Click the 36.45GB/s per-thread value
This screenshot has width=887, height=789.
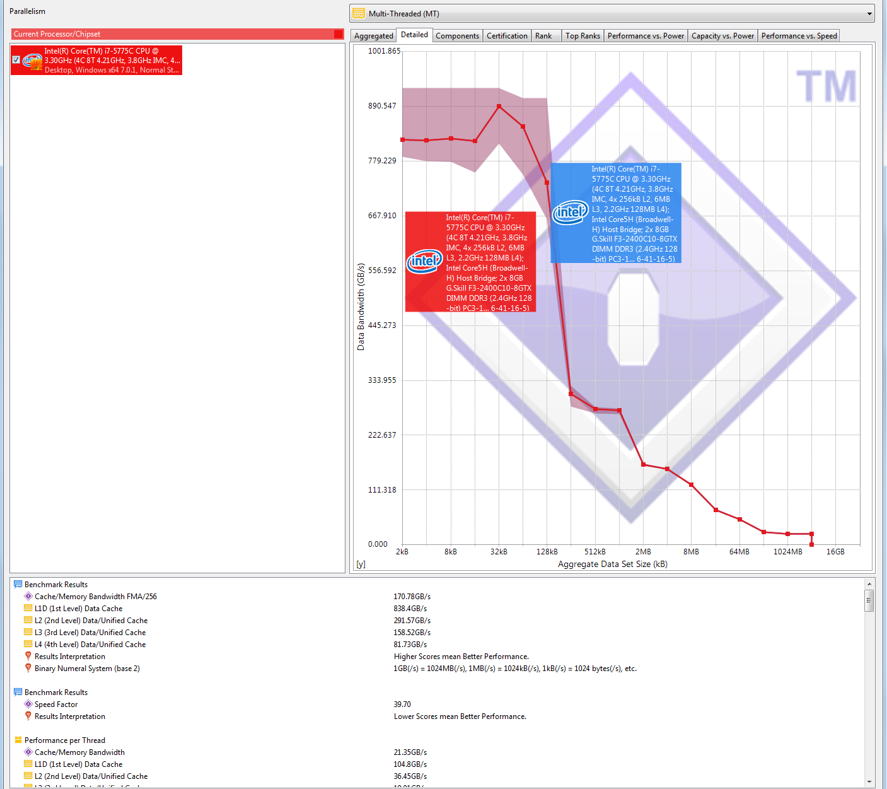click(410, 776)
